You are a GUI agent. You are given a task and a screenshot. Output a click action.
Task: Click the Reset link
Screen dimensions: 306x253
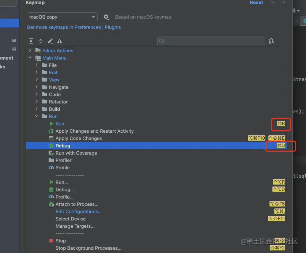point(256,3)
